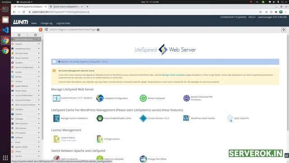Open the System Health sidebar item
289x163 pixels.
pyautogui.click(x=26, y=147)
